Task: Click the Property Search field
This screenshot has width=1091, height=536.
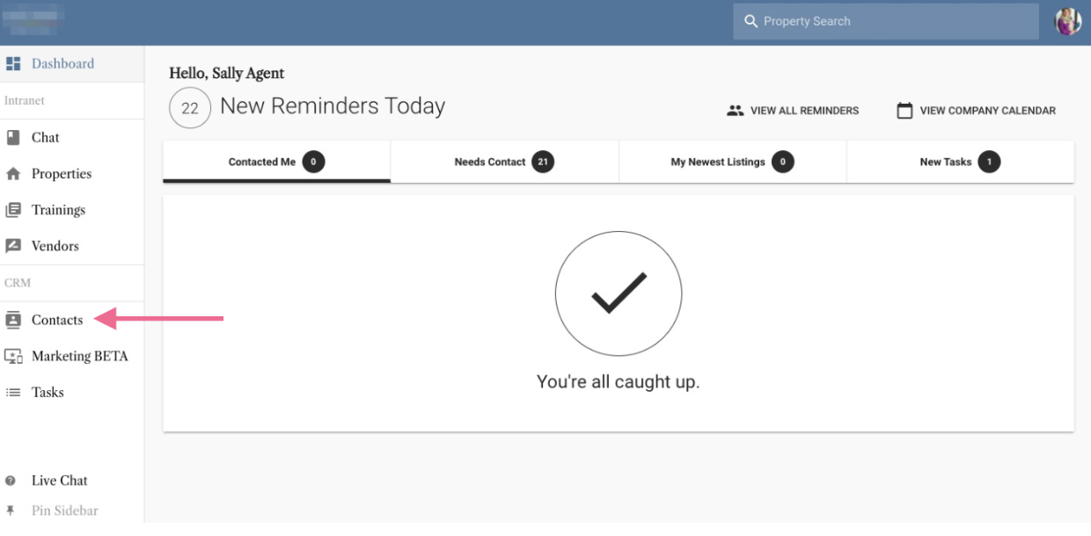Action: pyautogui.click(x=886, y=21)
